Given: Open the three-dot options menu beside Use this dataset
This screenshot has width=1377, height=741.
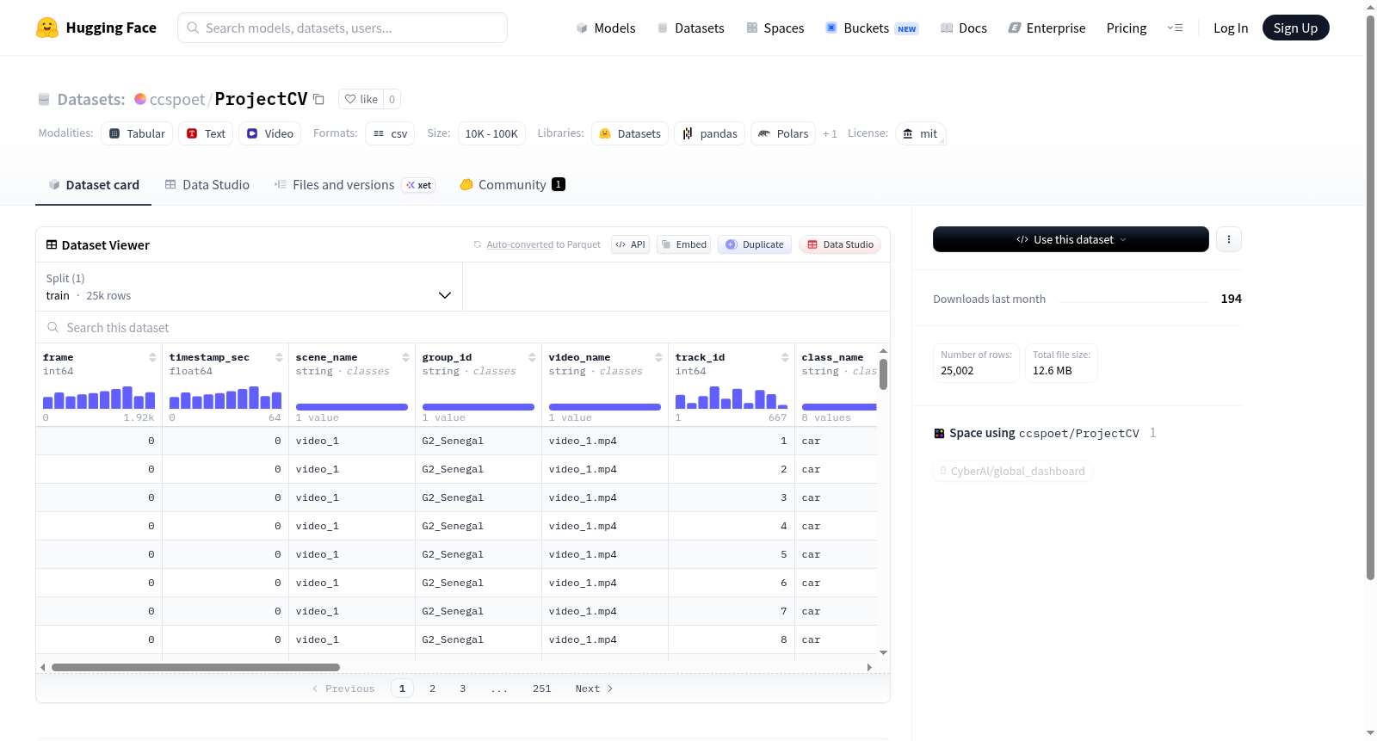Looking at the screenshot, I should click(1229, 239).
